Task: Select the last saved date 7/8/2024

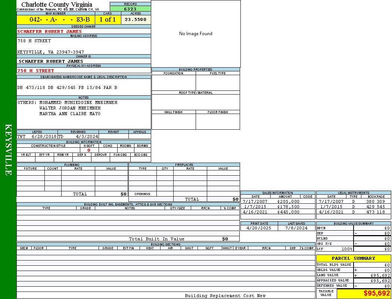Action: 296,228
